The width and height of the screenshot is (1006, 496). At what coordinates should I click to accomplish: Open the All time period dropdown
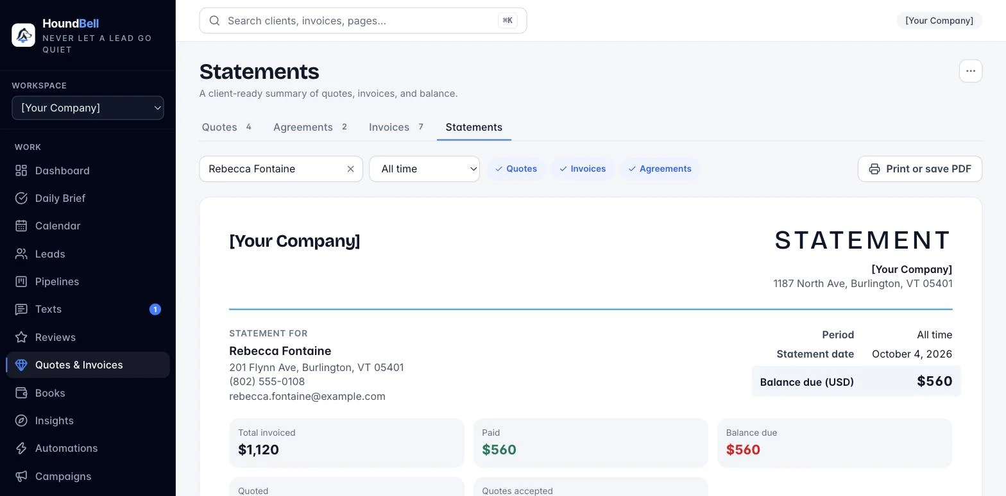424,169
